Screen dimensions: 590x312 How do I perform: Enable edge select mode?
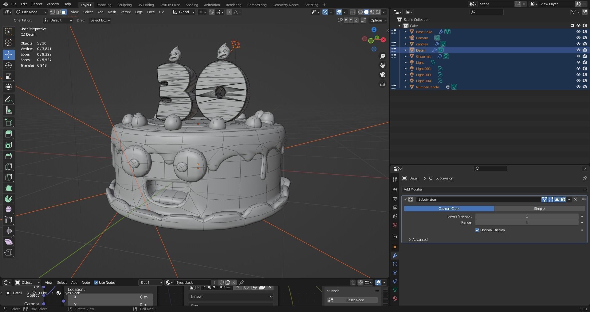[x=58, y=12]
